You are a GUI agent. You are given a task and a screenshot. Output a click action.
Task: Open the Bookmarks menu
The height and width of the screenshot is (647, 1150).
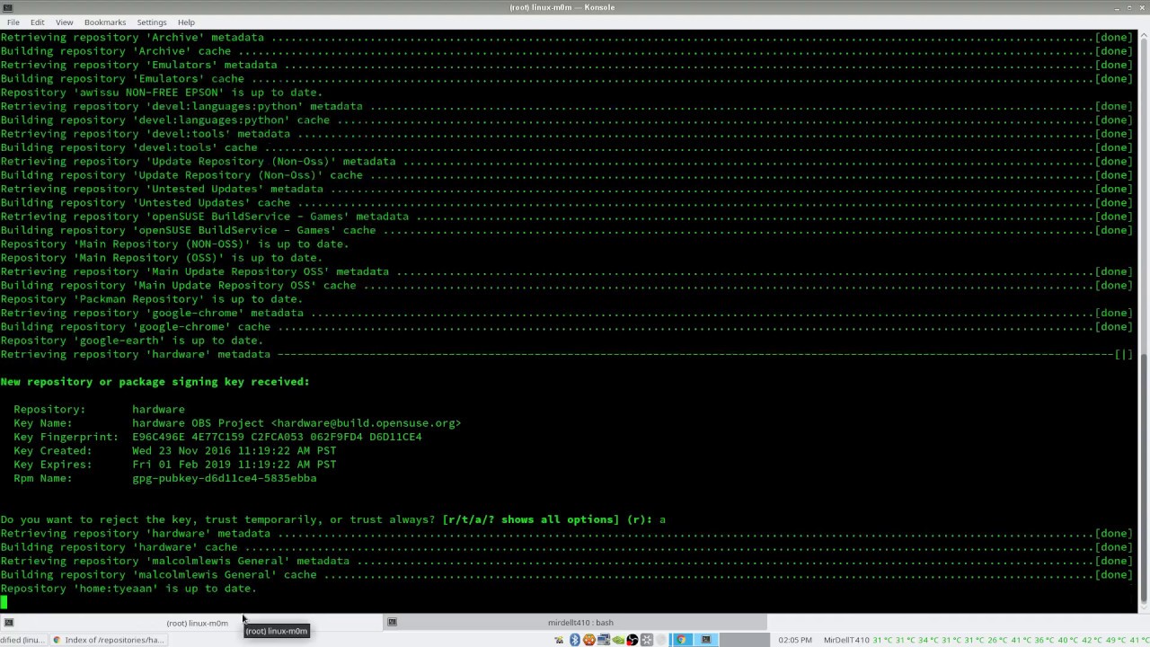(105, 22)
